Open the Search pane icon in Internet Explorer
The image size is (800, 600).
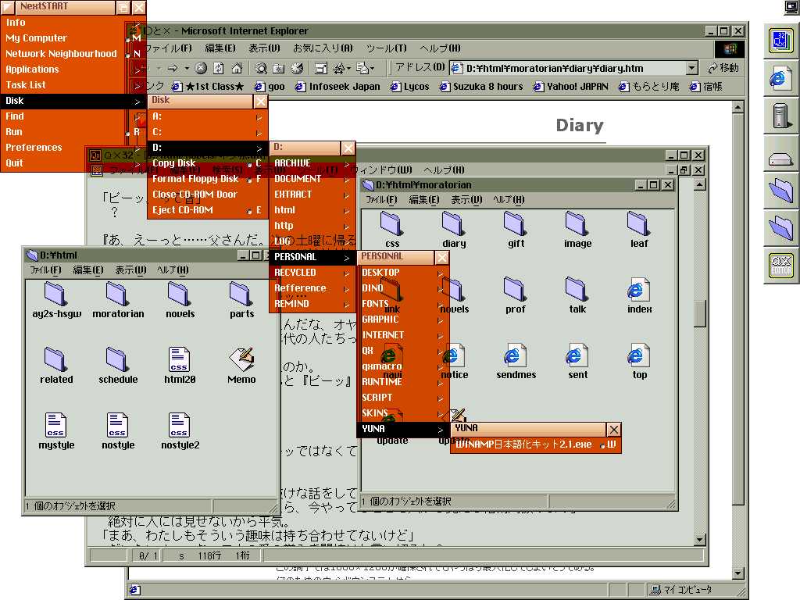261,68
